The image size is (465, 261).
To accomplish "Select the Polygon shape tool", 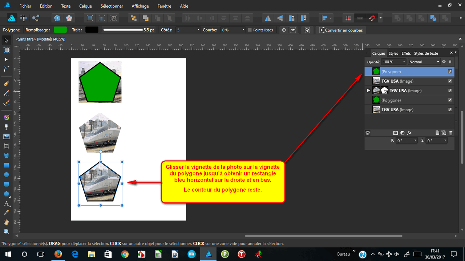I will [6, 194].
